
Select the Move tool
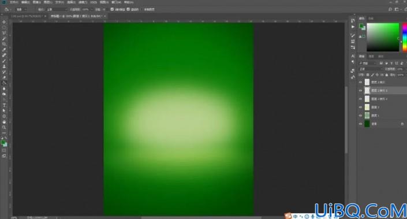[x=4, y=22]
